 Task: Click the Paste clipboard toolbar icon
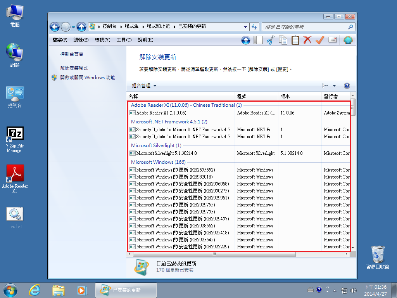coord(295,40)
